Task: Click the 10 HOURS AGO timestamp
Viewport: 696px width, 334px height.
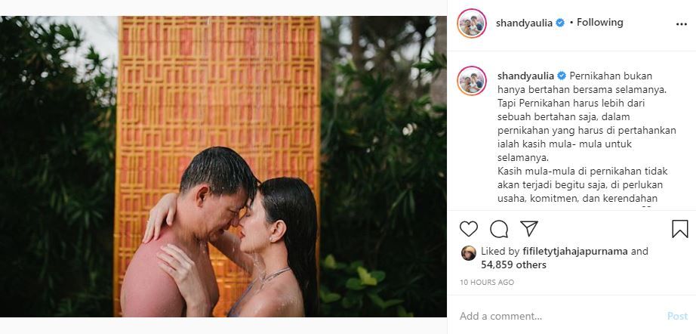Action: click(487, 283)
